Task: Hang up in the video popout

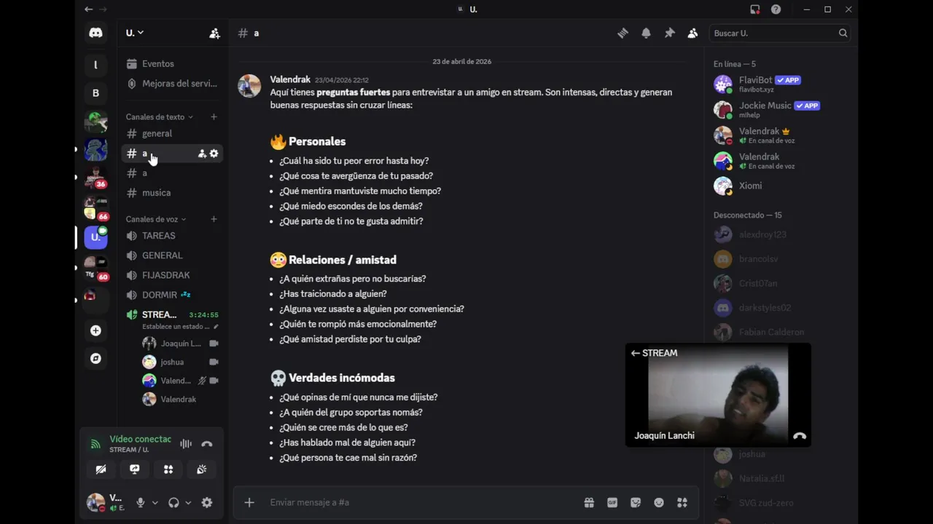Action: pos(800,436)
